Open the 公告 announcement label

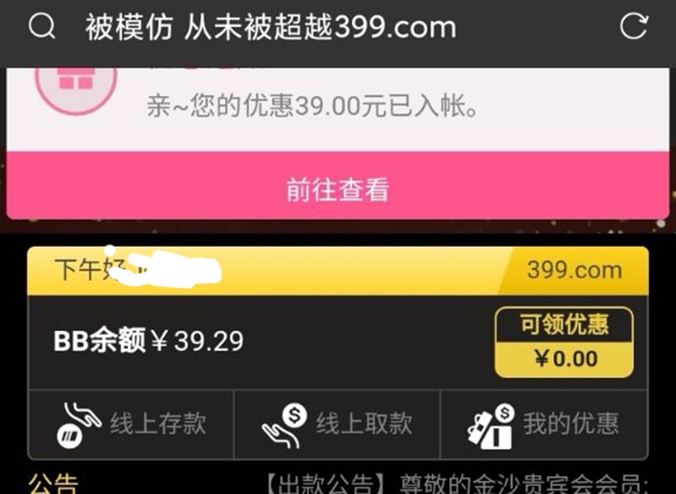(x=53, y=484)
